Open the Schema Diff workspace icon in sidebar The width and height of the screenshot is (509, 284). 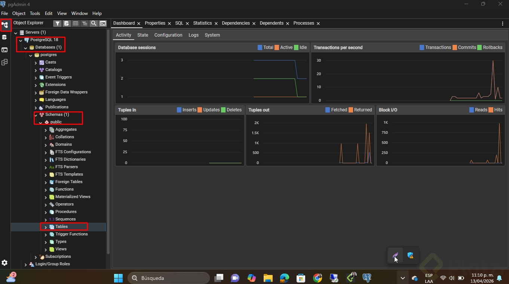click(x=4, y=62)
